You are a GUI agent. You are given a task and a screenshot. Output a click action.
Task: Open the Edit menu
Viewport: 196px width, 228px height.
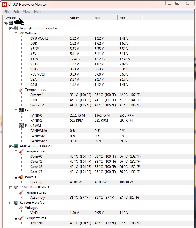pos(16,12)
